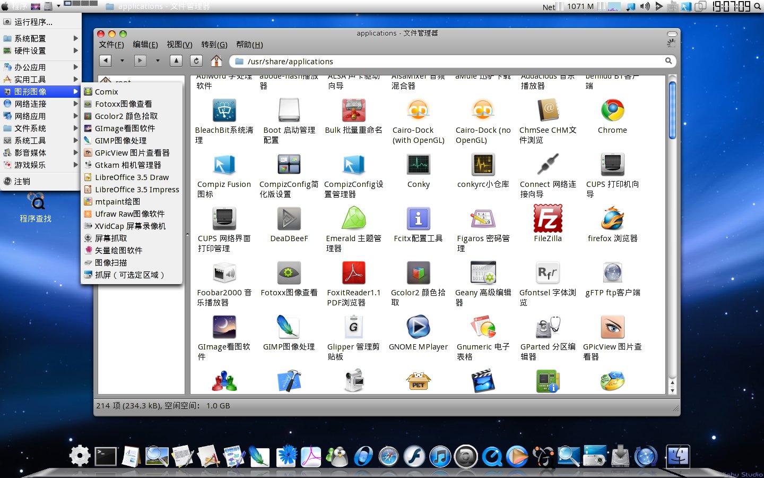This screenshot has height=478, width=764.
Task: Go to home folder via house icon
Action: point(216,61)
